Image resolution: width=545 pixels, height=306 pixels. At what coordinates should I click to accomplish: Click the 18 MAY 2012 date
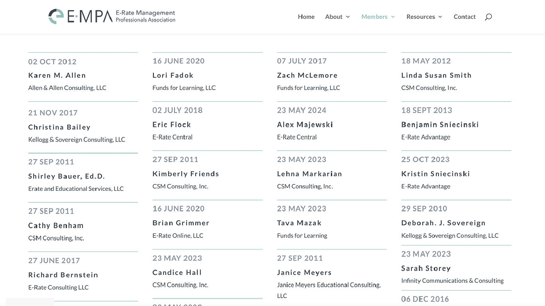[x=426, y=61]
